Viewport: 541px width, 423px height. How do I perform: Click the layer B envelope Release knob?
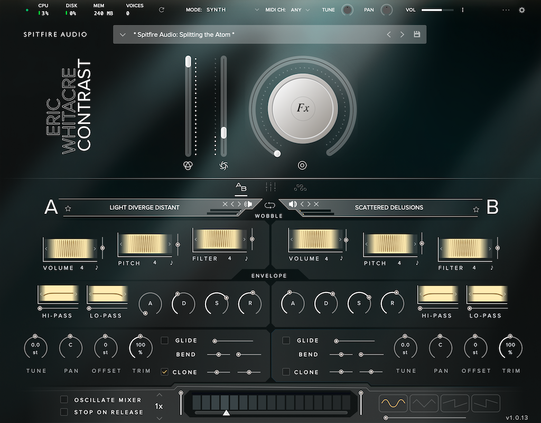[x=393, y=303]
